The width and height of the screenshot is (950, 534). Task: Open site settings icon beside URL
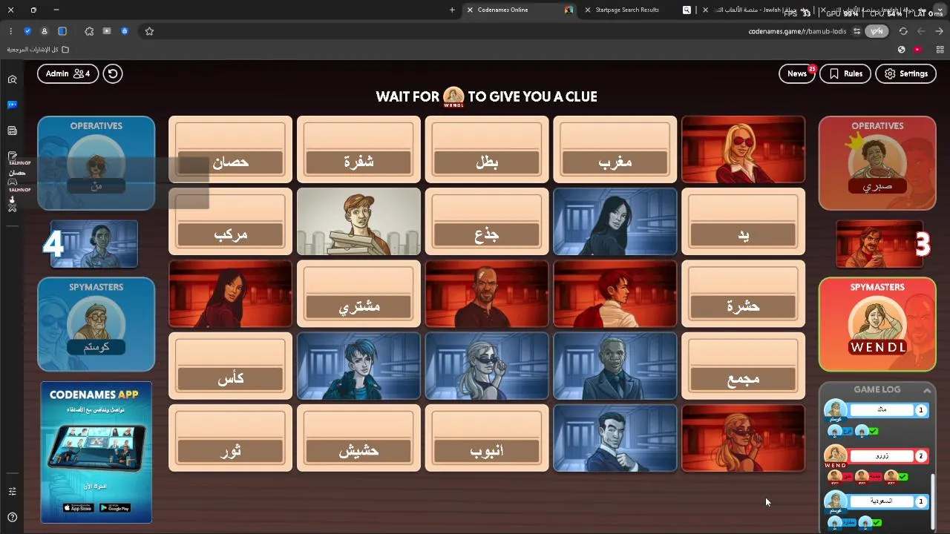pyautogui.click(x=856, y=31)
